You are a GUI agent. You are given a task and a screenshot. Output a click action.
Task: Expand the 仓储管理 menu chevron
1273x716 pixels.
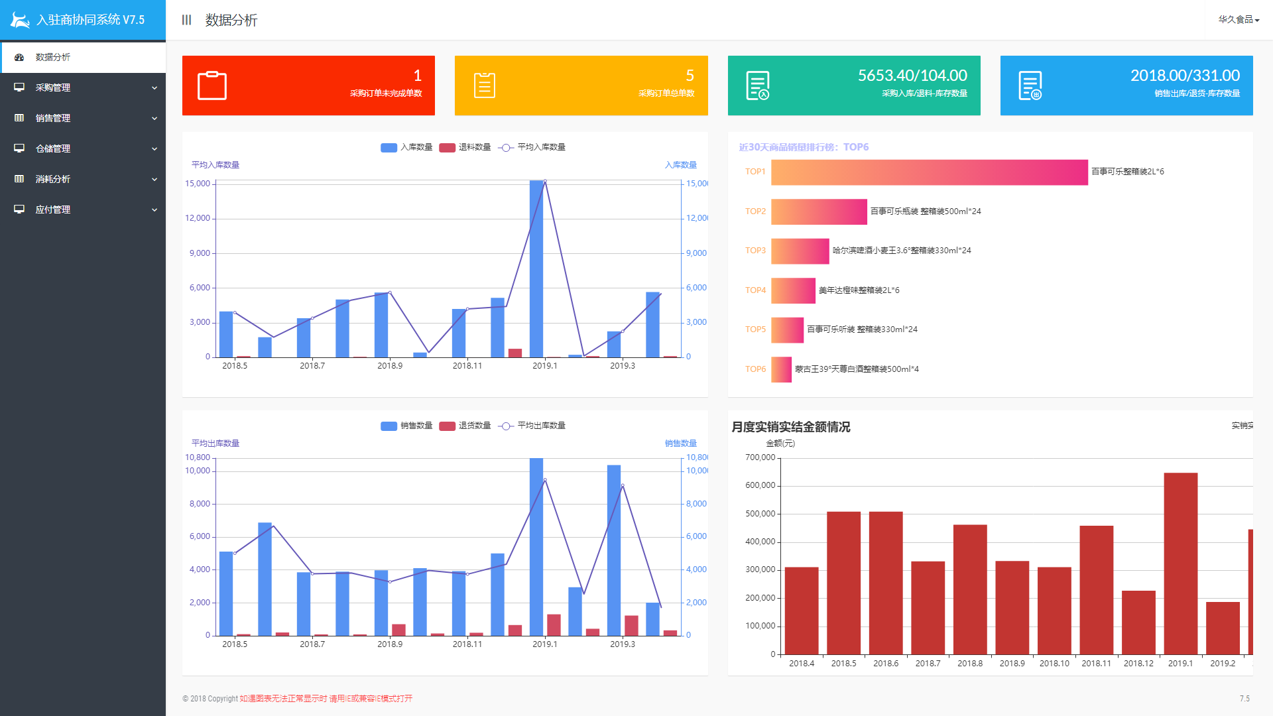click(x=154, y=149)
